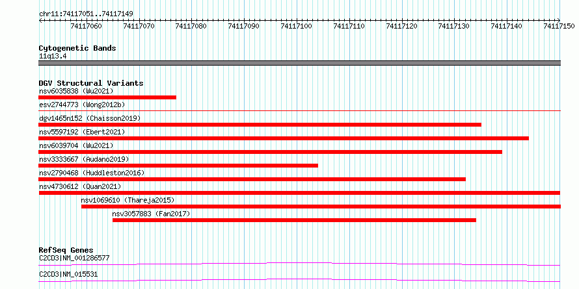Viewport: 579px width, 289px height.
Task: Open nsv6039704 (Wu2021) variant label
Action: point(76,145)
